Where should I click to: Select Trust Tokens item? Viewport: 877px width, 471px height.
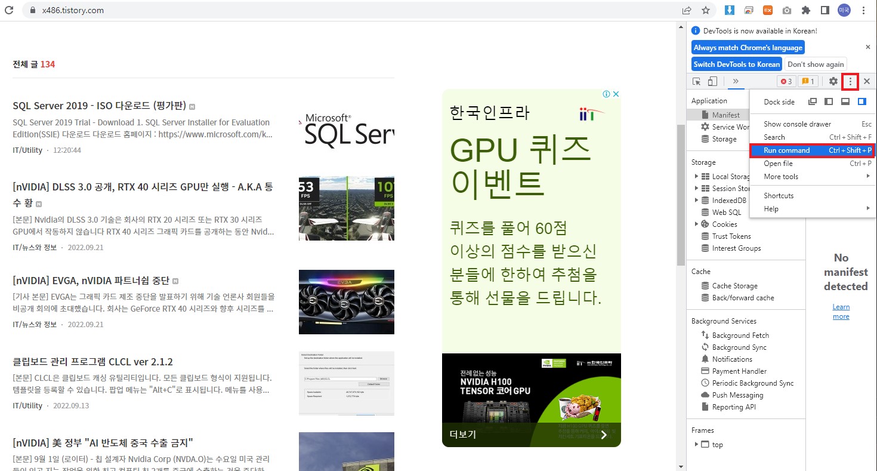731,236
